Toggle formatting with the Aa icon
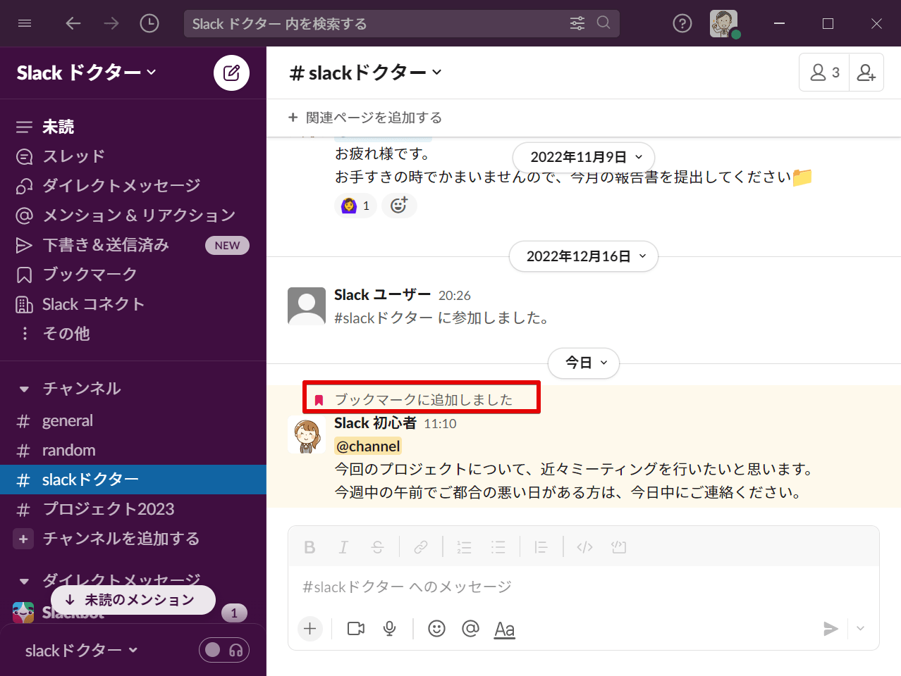This screenshot has width=901, height=676. (504, 629)
